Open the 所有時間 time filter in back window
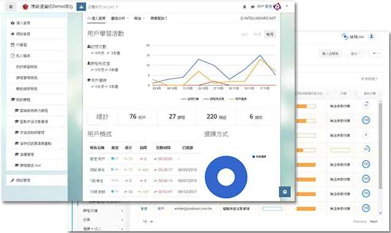The image size is (391, 233). [x=369, y=79]
